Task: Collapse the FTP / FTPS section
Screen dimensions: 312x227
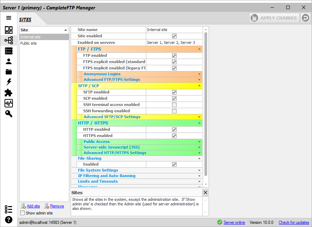Action: pos(199,49)
